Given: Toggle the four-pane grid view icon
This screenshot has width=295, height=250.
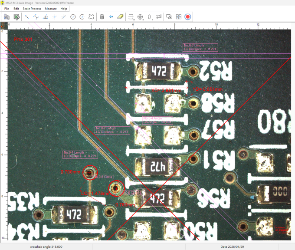Looking at the screenshot, I should (178, 17).
